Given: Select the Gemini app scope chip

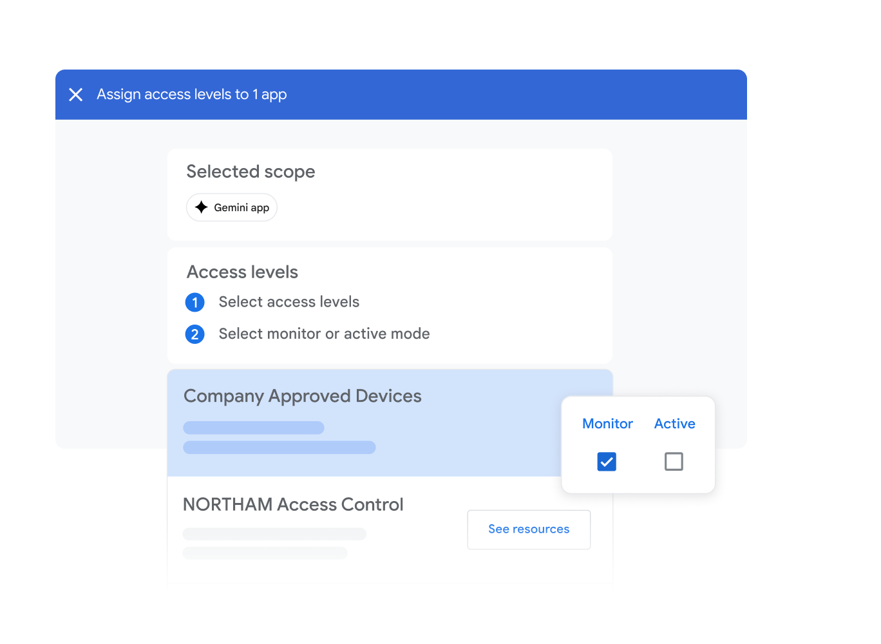Looking at the screenshot, I should tap(231, 207).
